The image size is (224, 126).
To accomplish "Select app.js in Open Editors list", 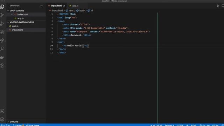I will (x=20, y=18).
